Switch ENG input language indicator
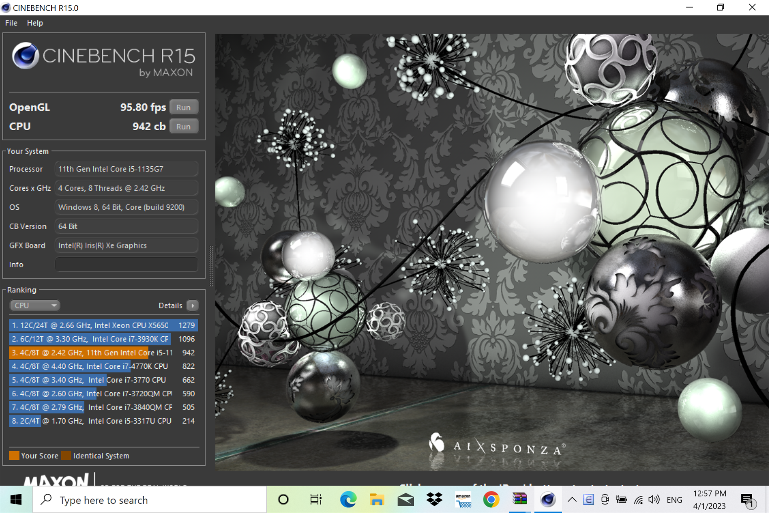 [674, 500]
